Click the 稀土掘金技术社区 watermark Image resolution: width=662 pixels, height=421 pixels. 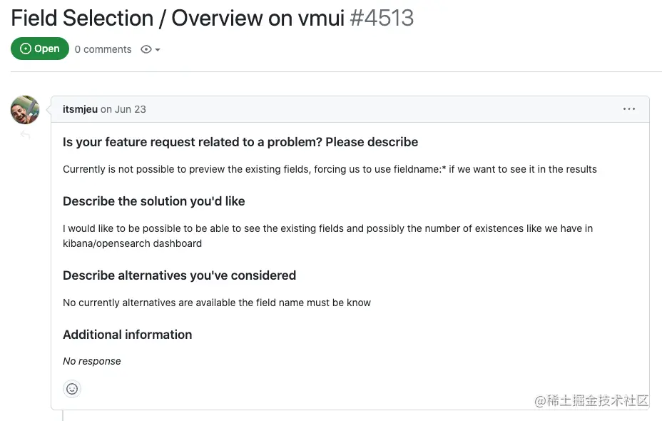(591, 400)
